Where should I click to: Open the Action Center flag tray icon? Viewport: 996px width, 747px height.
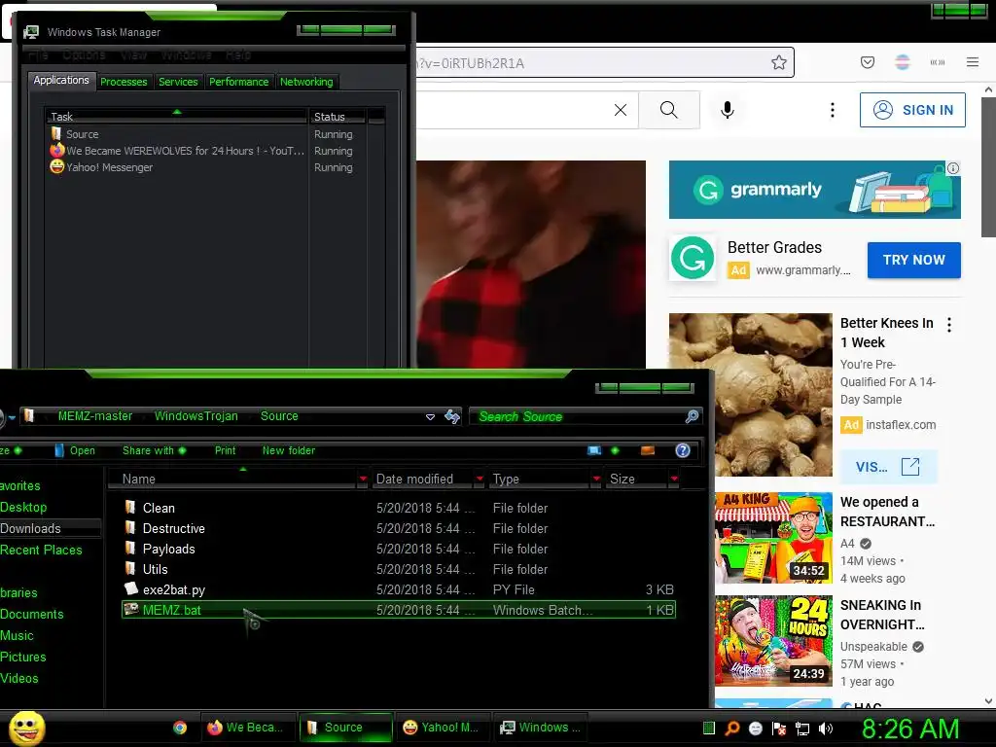point(779,729)
